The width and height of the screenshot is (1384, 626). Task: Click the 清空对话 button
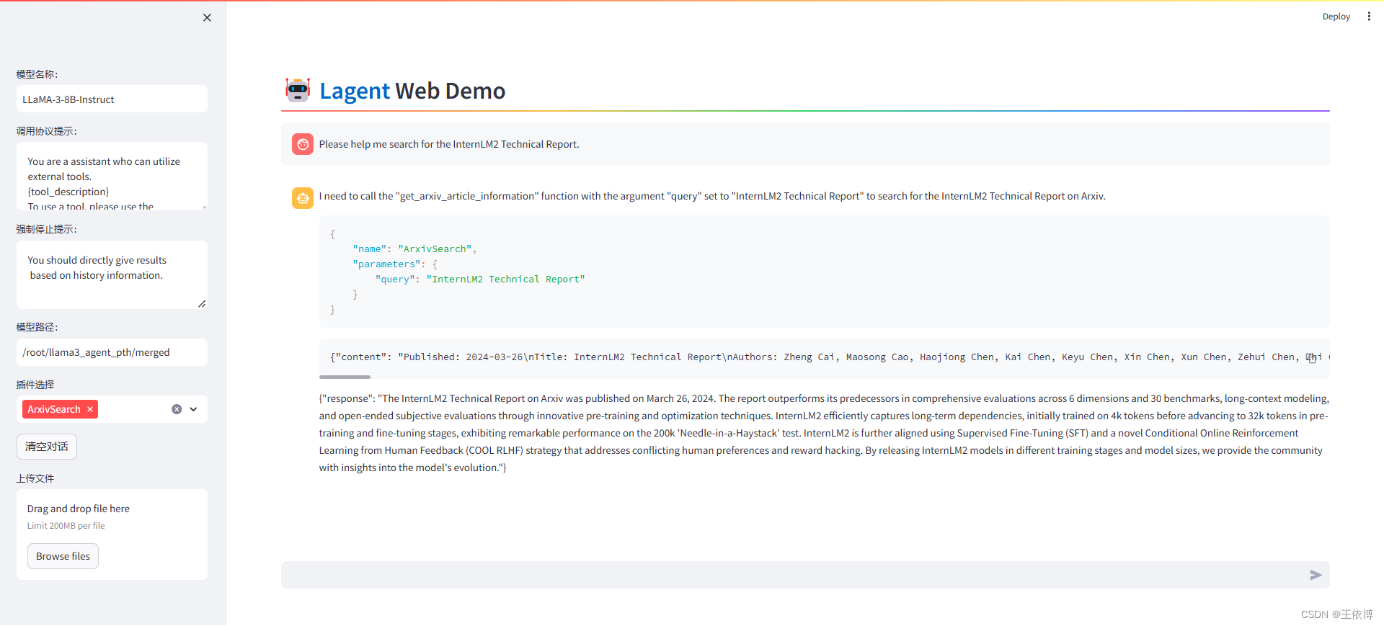point(47,447)
